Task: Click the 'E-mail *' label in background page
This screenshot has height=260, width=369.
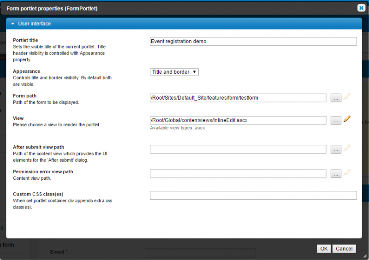Action: tap(59, 252)
